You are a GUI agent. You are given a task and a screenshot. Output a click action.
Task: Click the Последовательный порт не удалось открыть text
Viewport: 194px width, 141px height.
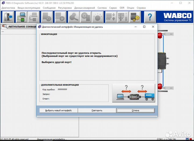[71, 53]
